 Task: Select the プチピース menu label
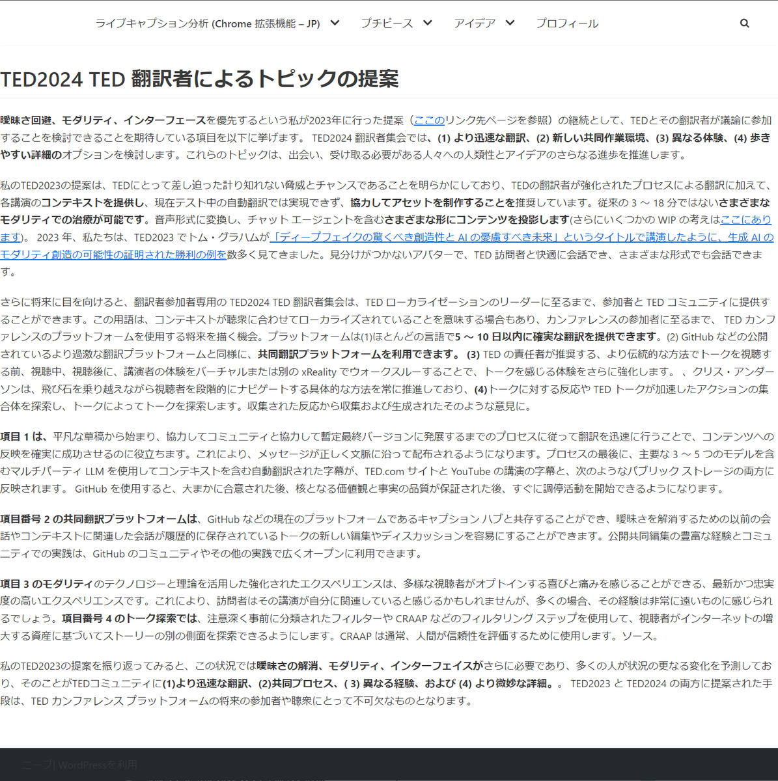[387, 23]
